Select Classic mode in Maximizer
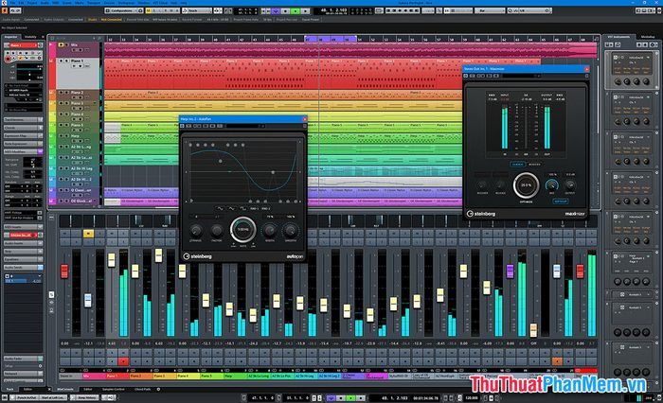This screenshot has height=403, width=663. pos(518,165)
